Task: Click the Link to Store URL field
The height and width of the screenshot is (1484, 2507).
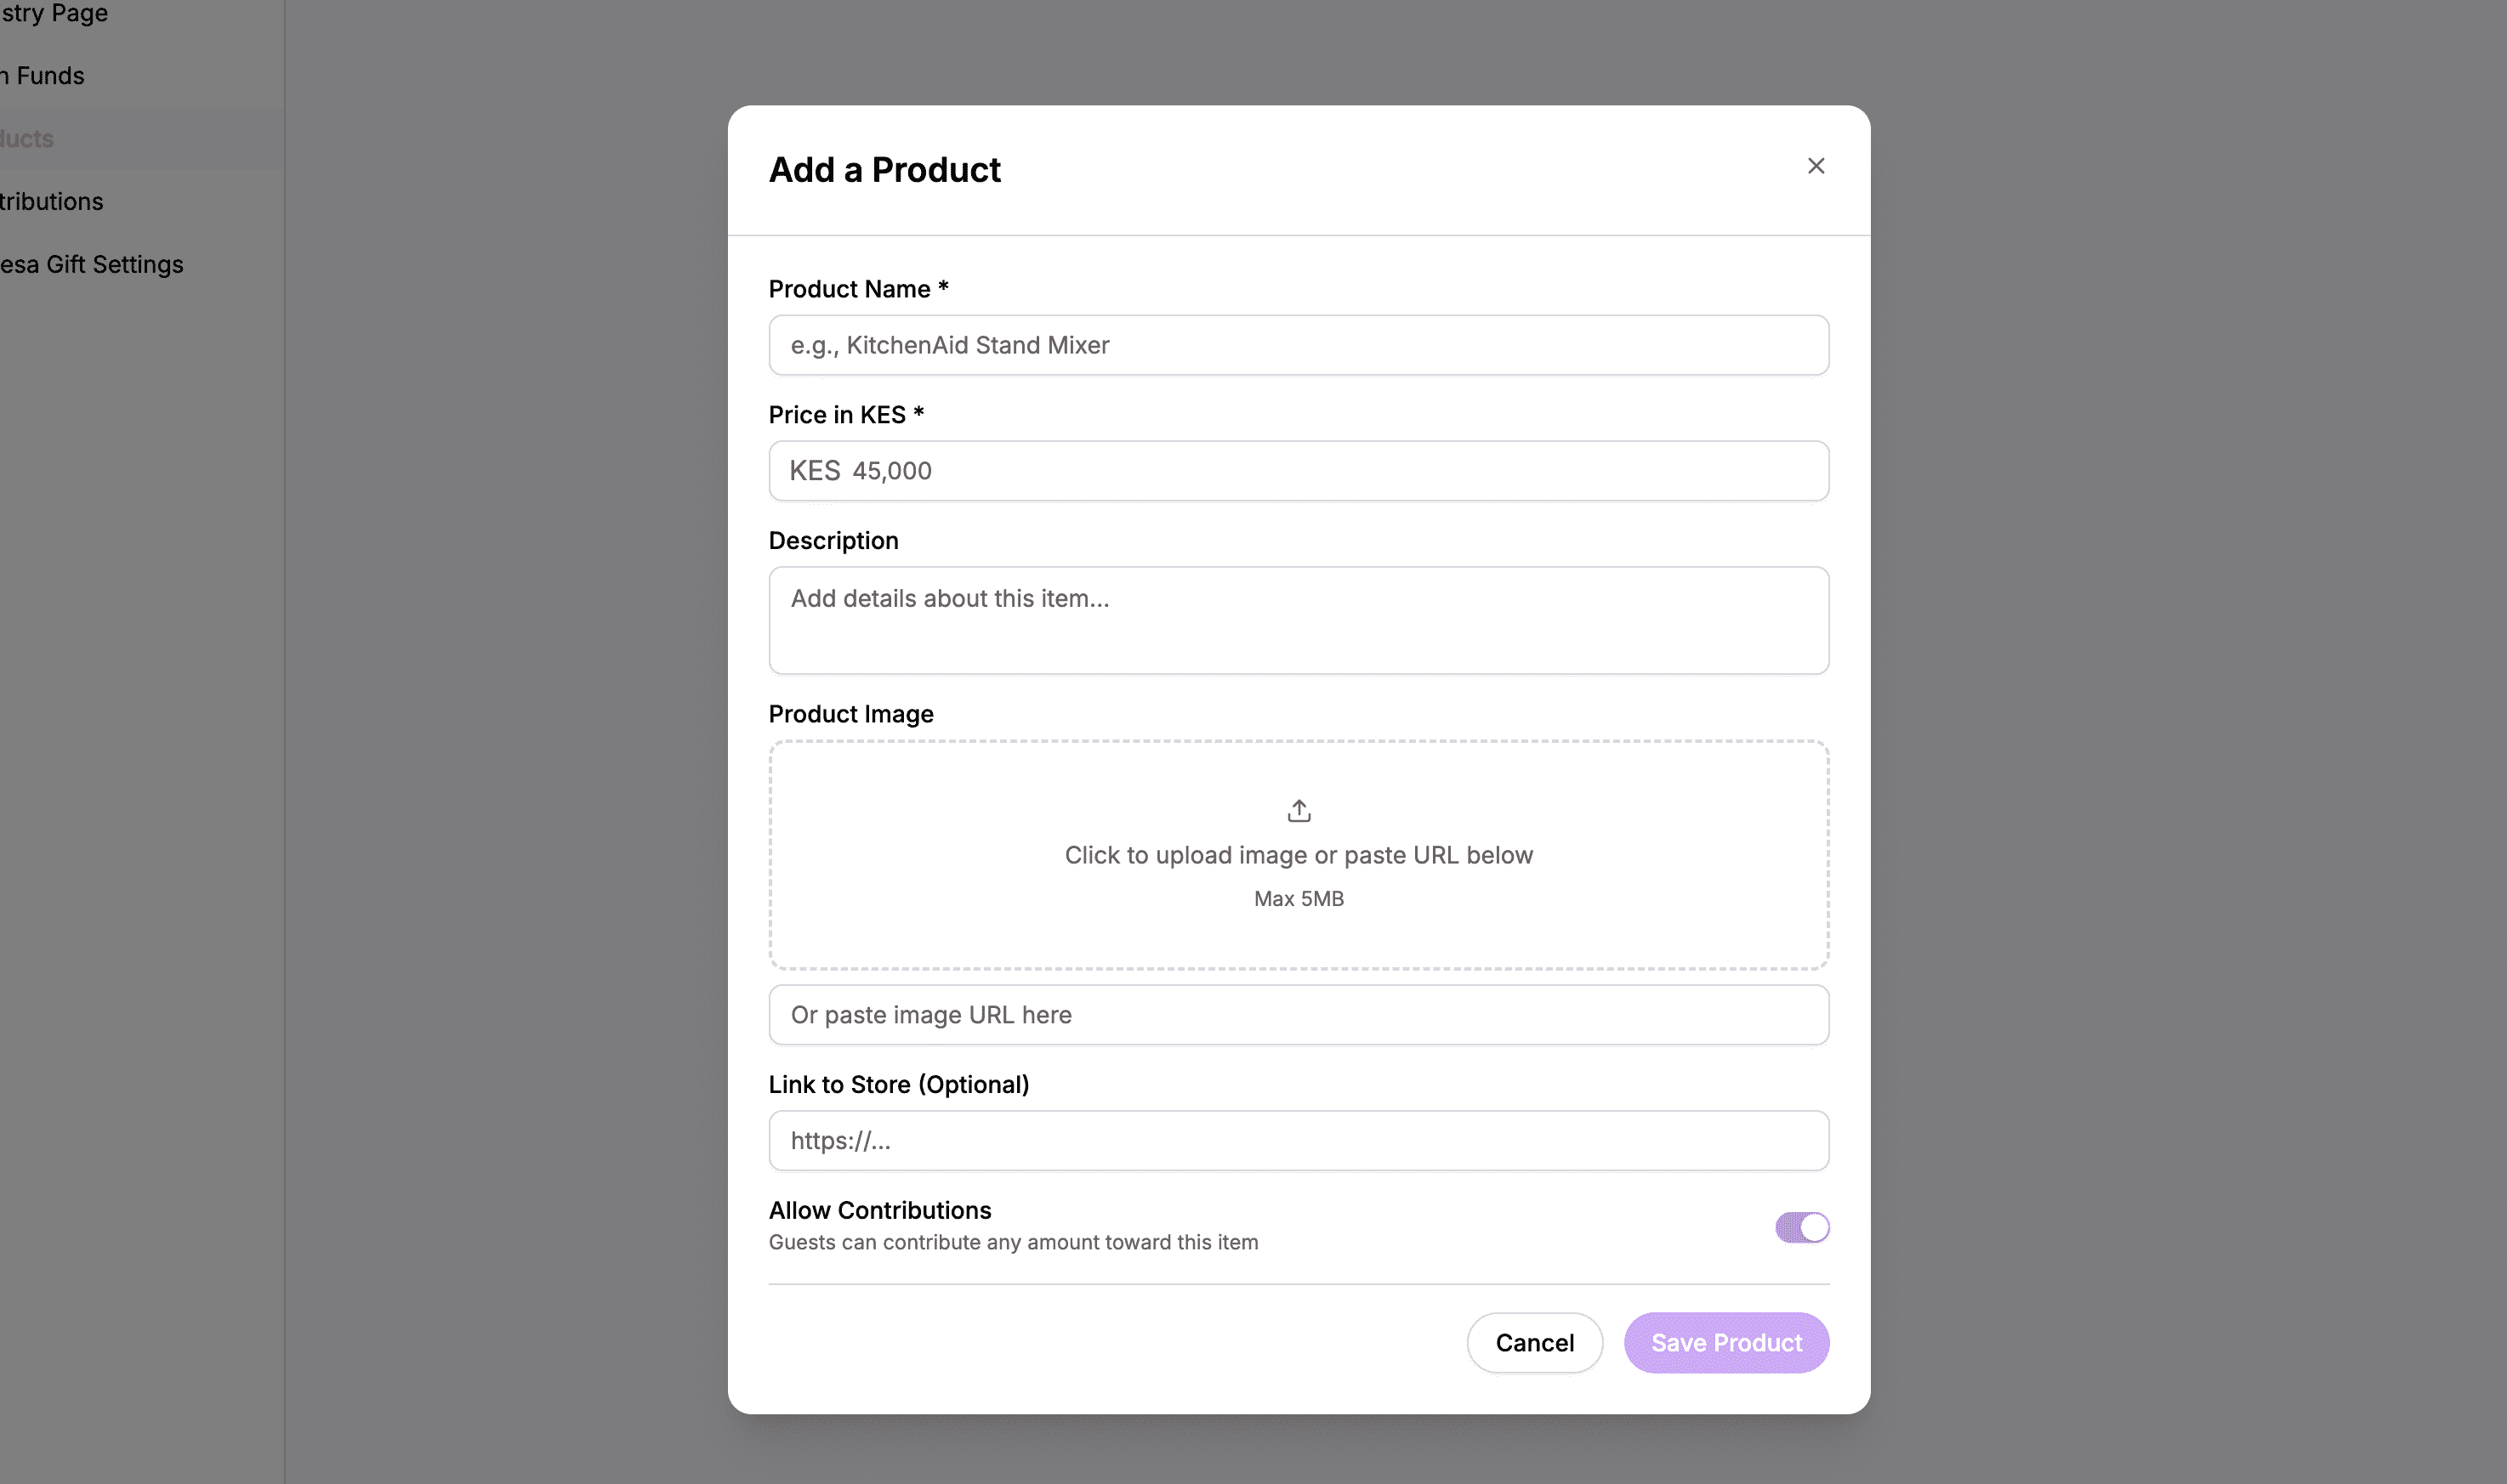Action: (x=1298, y=1140)
